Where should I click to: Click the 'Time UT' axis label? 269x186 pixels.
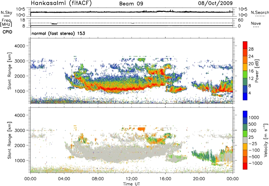tap(131, 184)
